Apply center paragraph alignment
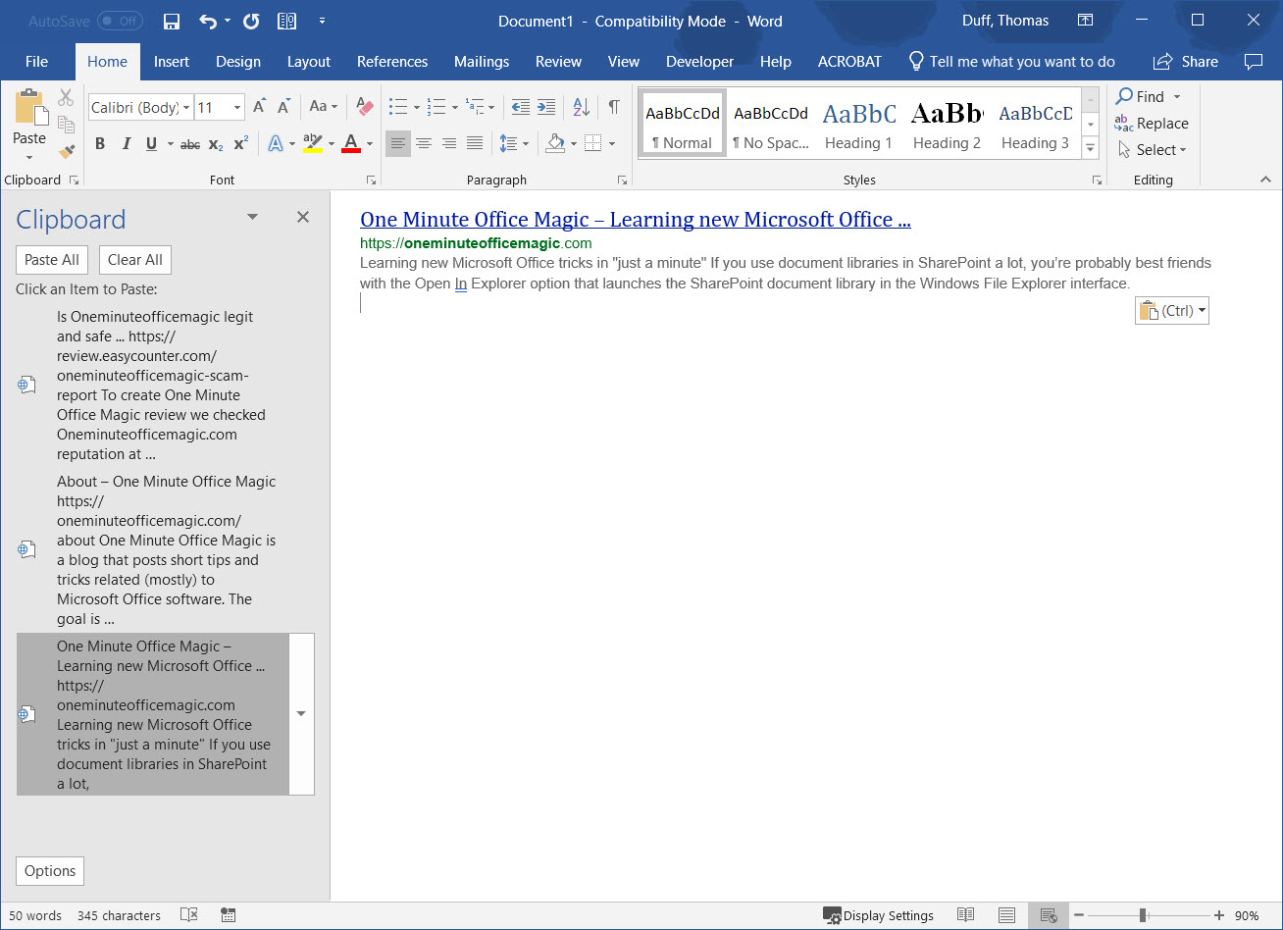 pos(424,143)
